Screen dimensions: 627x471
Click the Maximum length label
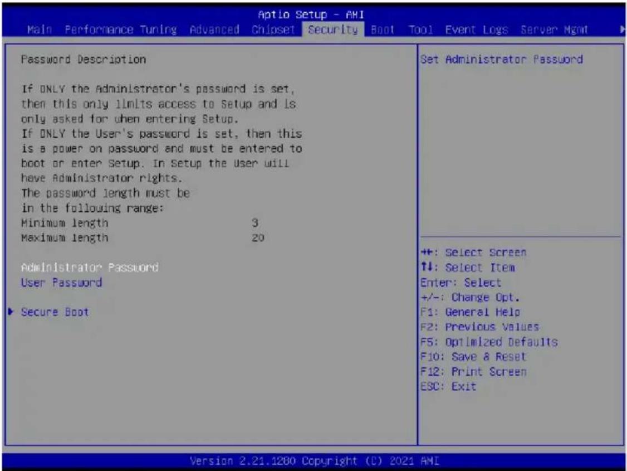(x=65, y=237)
